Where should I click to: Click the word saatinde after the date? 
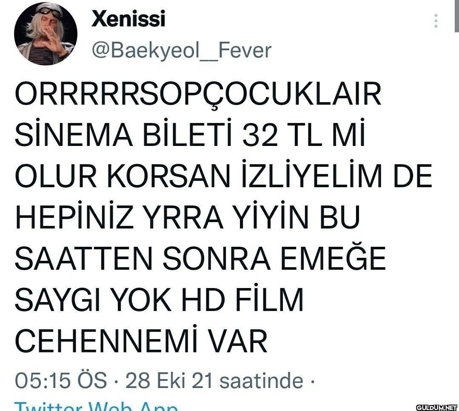pos(262,380)
